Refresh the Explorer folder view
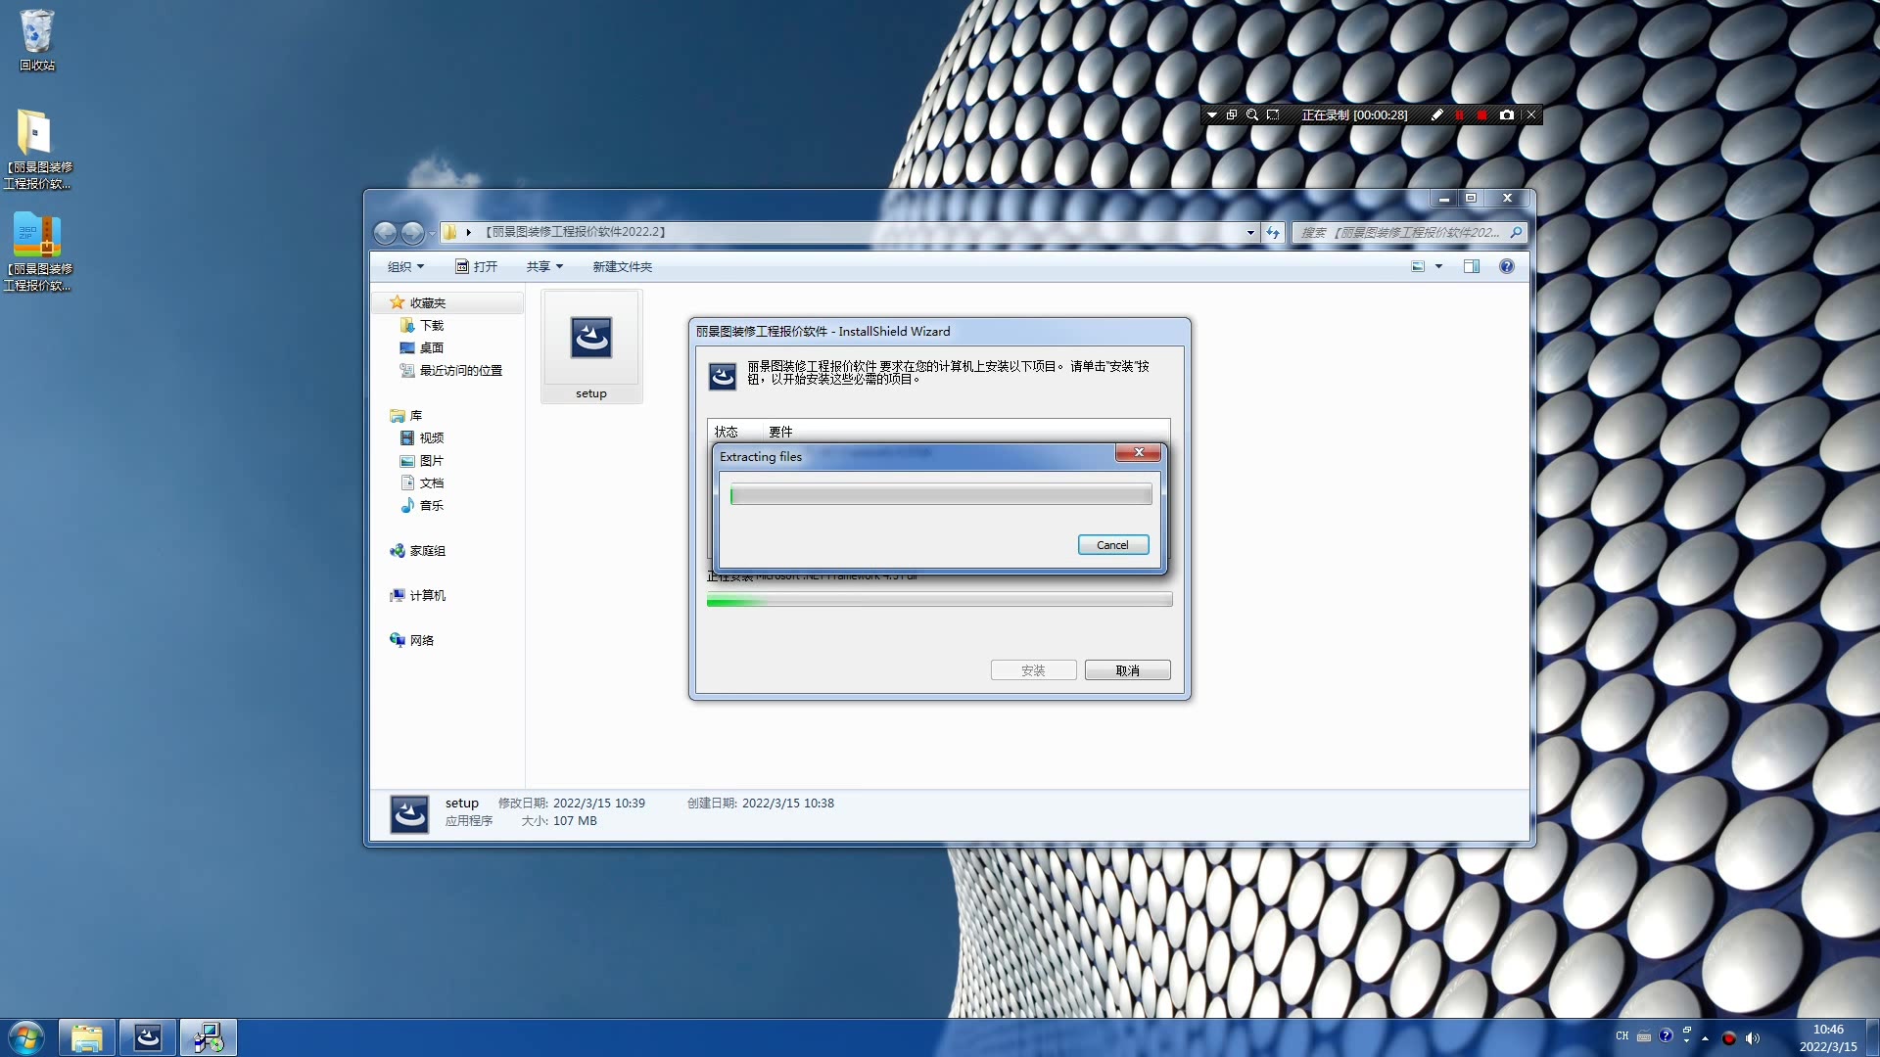 tap(1273, 232)
